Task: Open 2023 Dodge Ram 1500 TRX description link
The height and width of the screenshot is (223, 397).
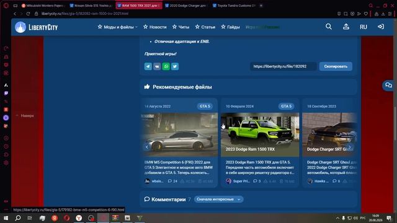Action: [260, 167]
